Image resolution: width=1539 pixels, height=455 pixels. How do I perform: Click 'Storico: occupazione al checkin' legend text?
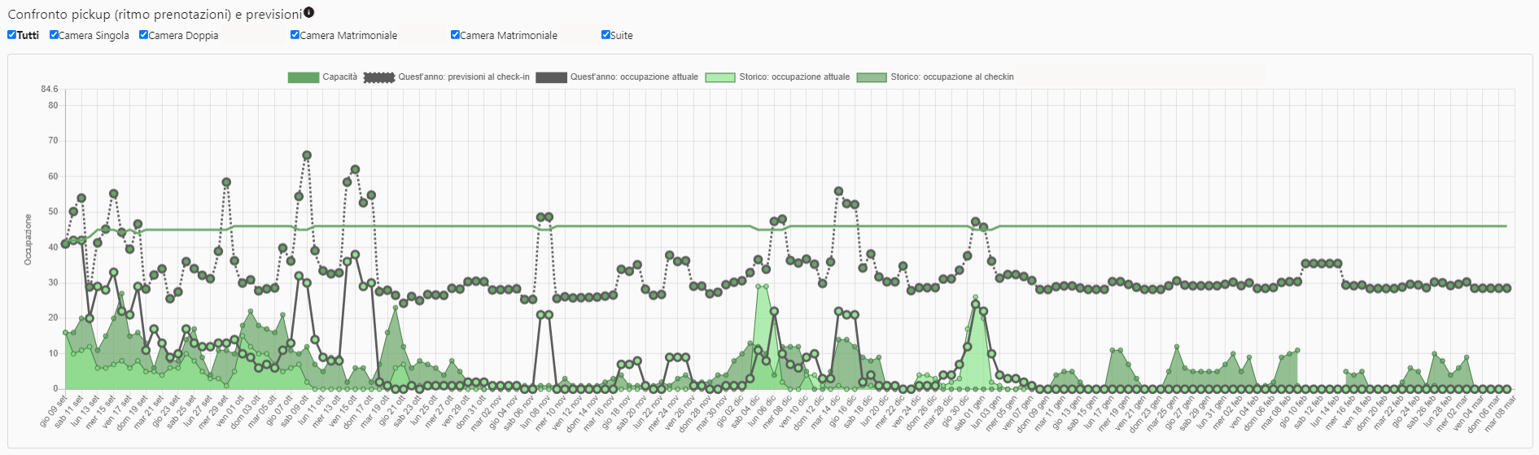(x=951, y=77)
